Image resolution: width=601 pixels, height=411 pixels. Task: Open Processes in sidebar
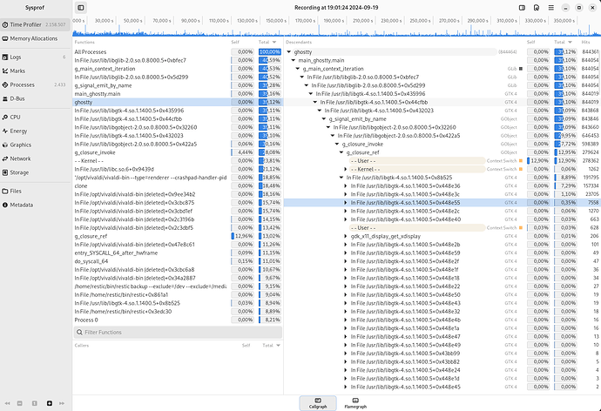(x=35, y=84)
